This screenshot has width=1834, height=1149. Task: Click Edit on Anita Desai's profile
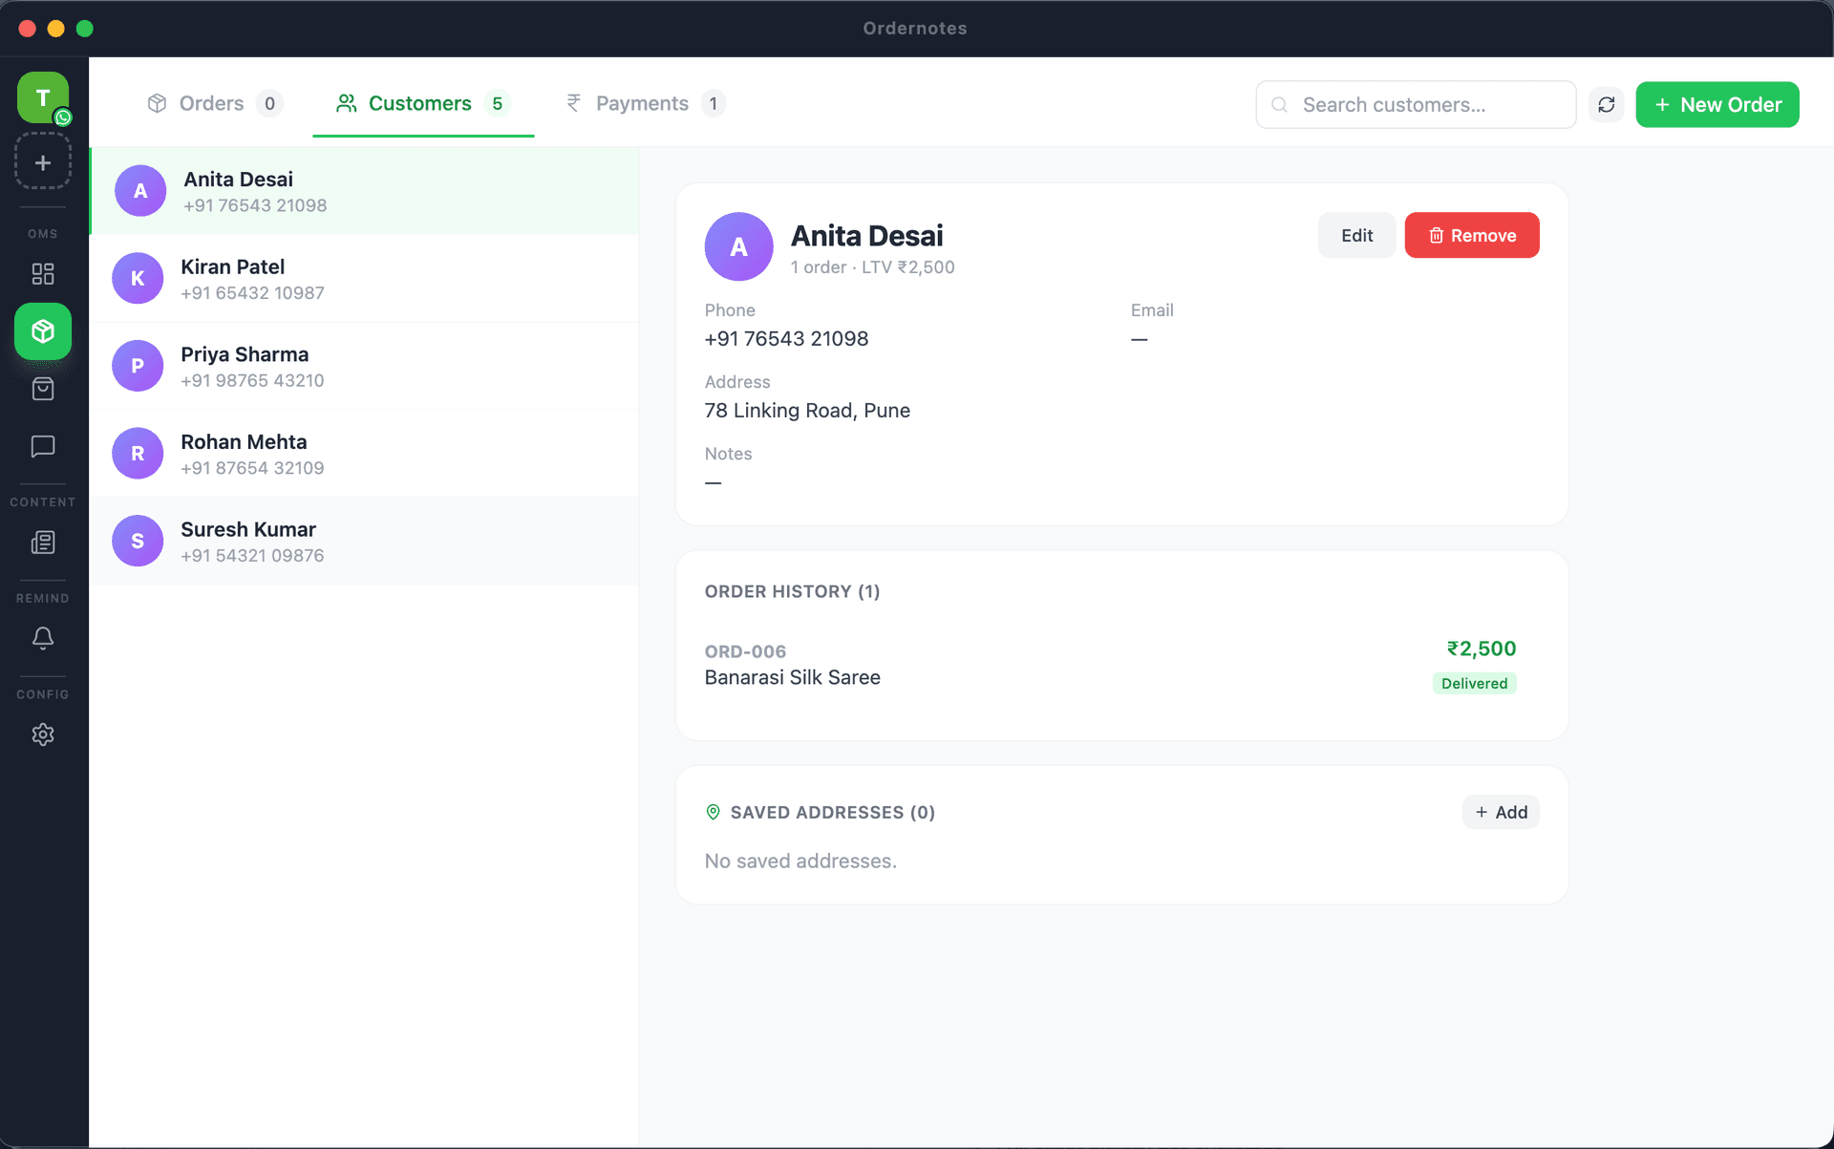pyautogui.click(x=1355, y=235)
